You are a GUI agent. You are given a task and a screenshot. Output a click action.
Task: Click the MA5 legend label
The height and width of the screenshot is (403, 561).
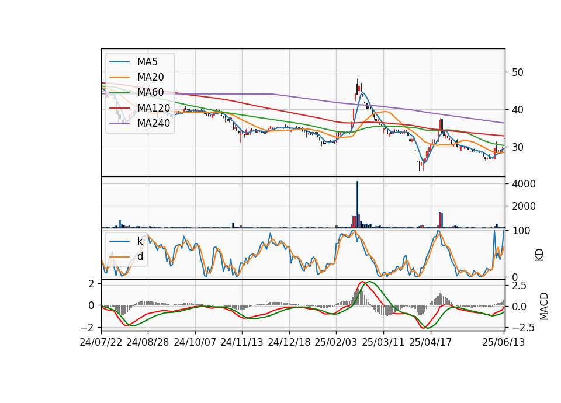point(147,62)
